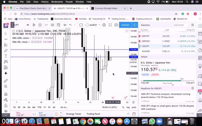Click the BUY 110.57 price button
Screen dimensions: 202x126
(46, 114)
